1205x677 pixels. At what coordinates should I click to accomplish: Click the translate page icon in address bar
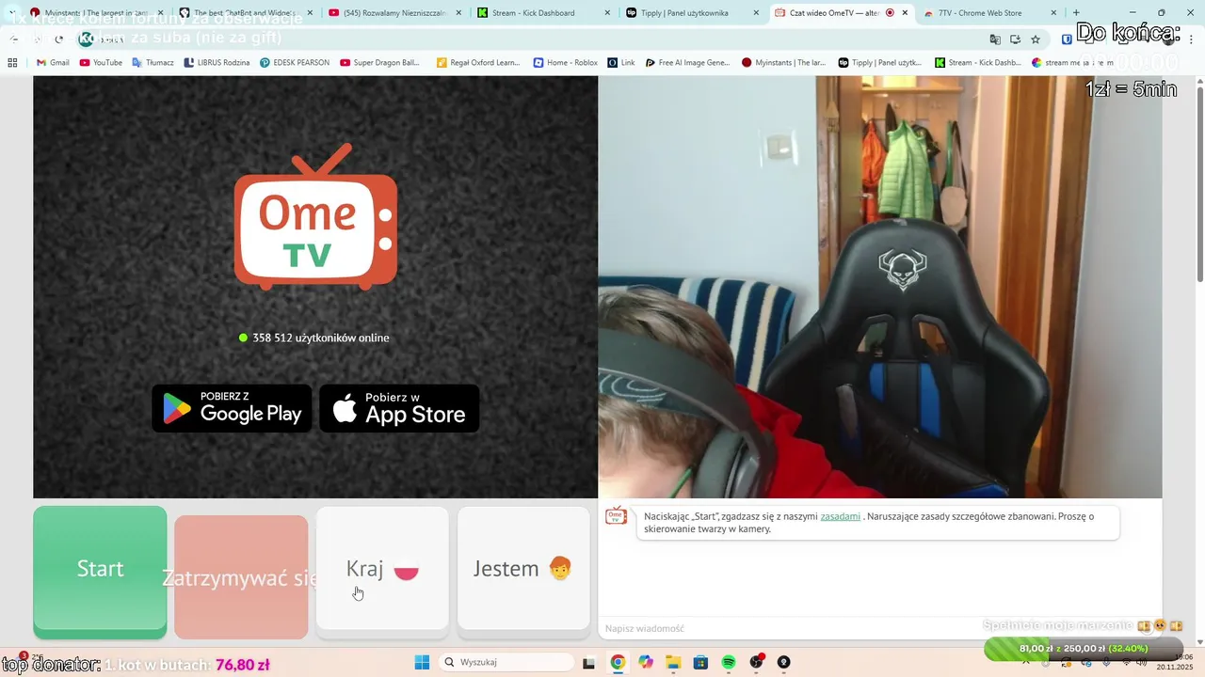pyautogui.click(x=995, y=39)
